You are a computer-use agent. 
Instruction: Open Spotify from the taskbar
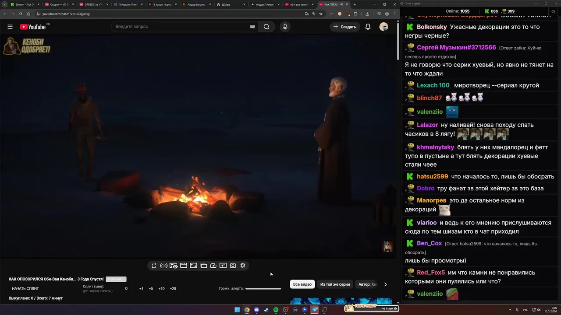click(x=276, y=310)
